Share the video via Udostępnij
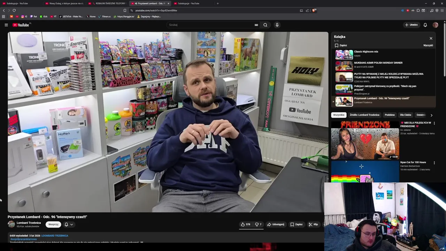446x251 pixels. (276, 225)
